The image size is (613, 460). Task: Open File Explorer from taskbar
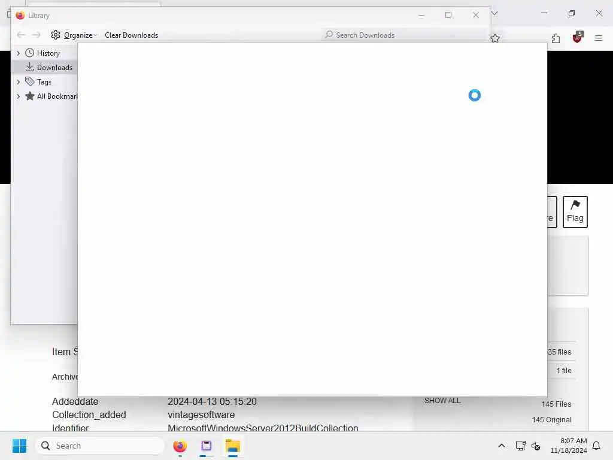(233, 446)
